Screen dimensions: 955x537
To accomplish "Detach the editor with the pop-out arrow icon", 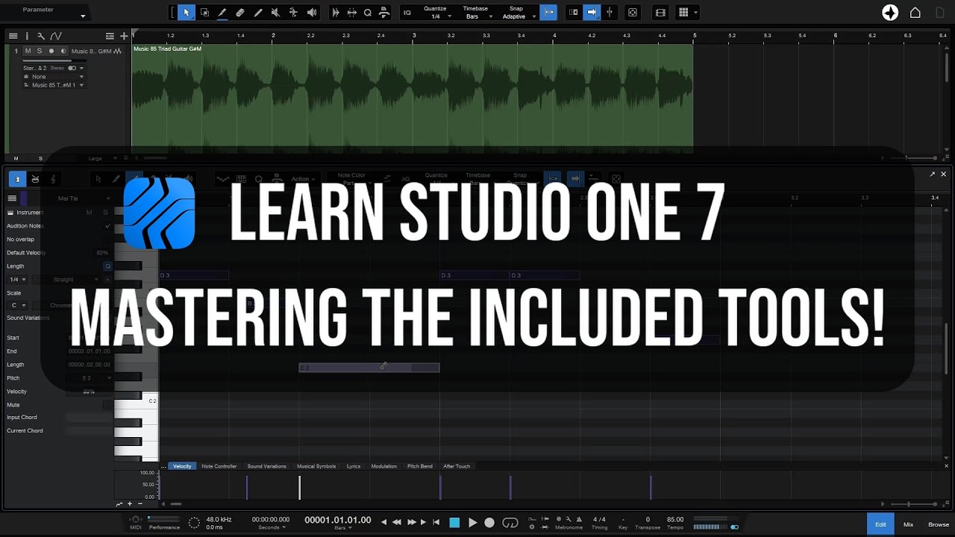I will tap(932, 174).
